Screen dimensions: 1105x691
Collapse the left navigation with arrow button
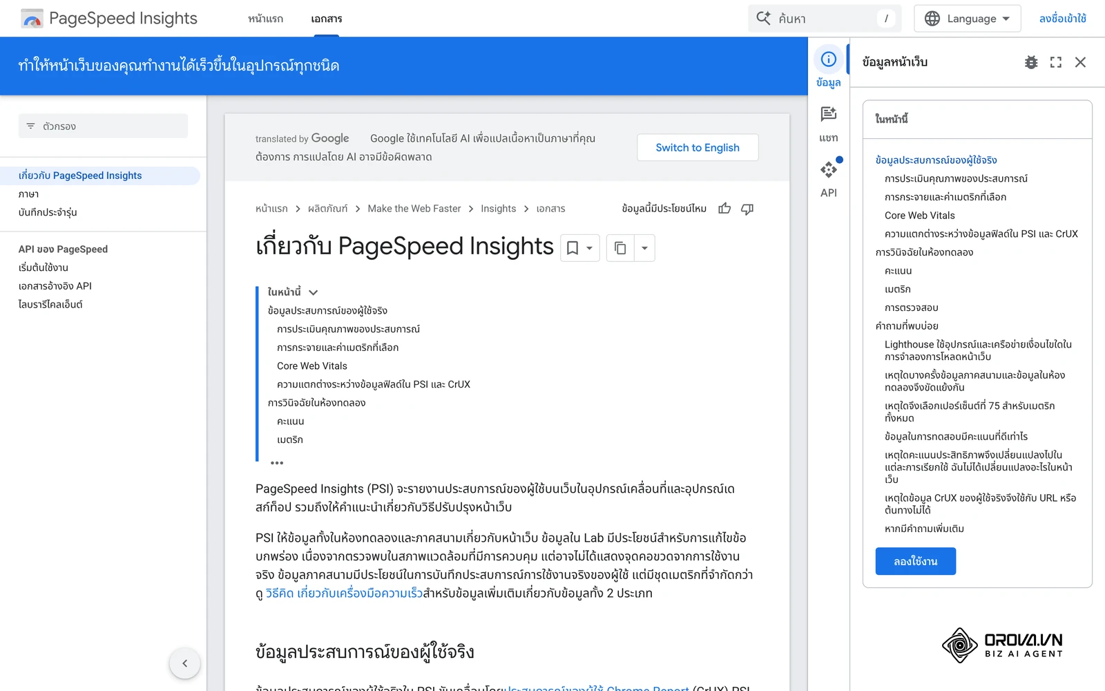184,663
